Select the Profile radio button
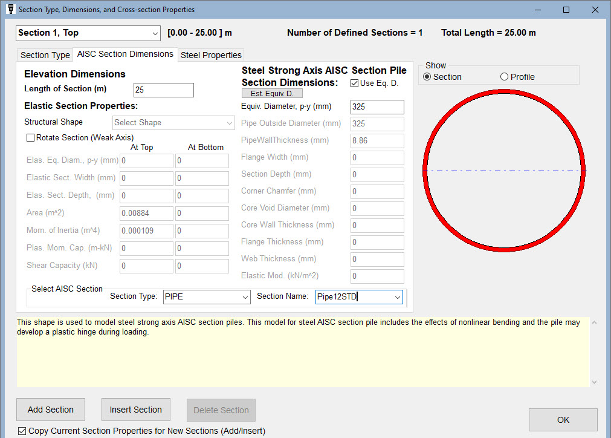The width and height of the screenshot is (611, 438). coord(504,77)
